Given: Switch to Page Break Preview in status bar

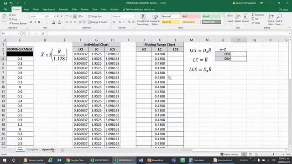Looking at the screenshot, I should coord(257,154).
